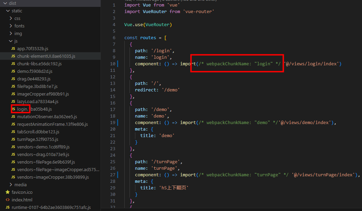Click the JS icon of lazyLoad.a78334a4.js

pos(13,102)
